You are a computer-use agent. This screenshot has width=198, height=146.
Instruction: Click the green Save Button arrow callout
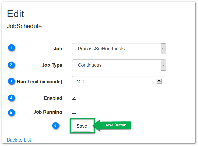[x=112, y=125]
